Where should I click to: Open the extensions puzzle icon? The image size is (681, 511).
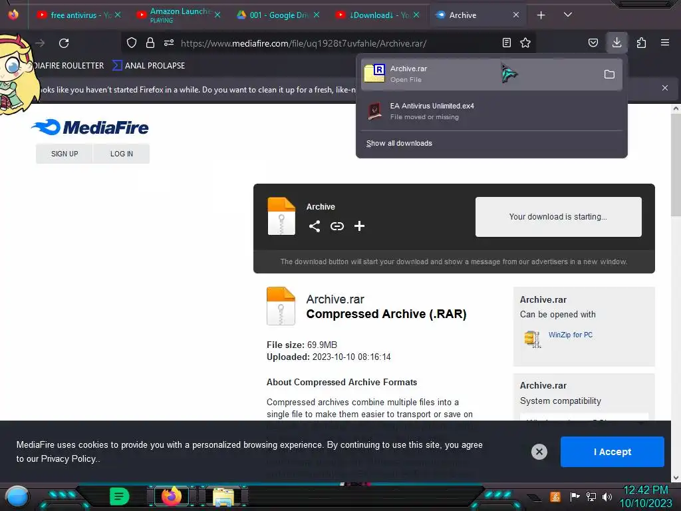pyautogui.click(x=641, y=43)
